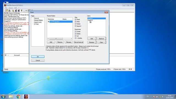Toggle the Directories Delete checkbox
Screen dimensions: 176x99
click(76, 34)
